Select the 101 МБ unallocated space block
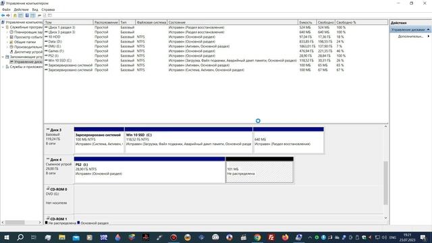This screenshot has height=243, width=432. pos(259,170)
